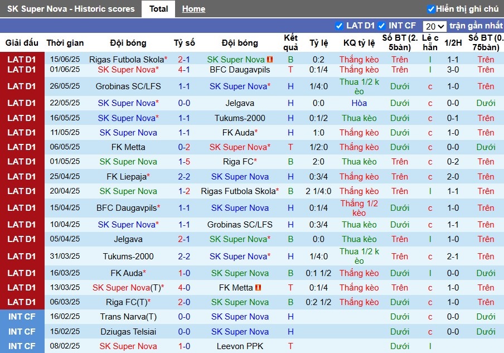Uncheck the LAT D1 filter checkbox
Screen dimensions: 504x353
tap(339, 26)
